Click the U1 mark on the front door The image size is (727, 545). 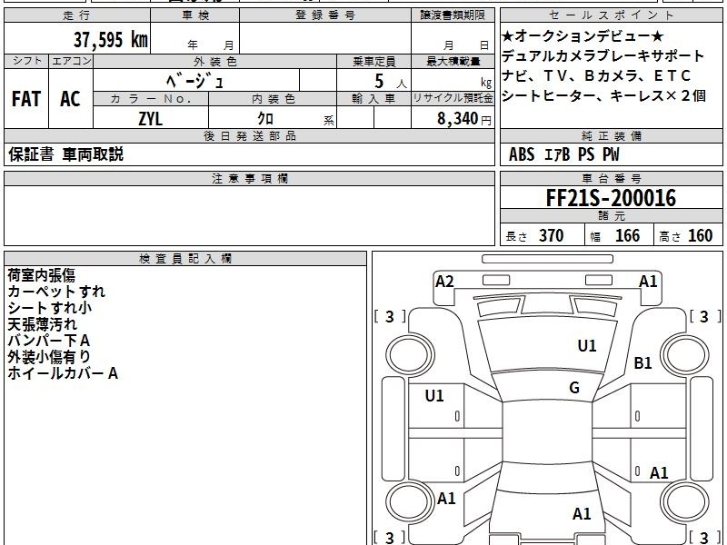pyautogui.click(x=434, y=396)
